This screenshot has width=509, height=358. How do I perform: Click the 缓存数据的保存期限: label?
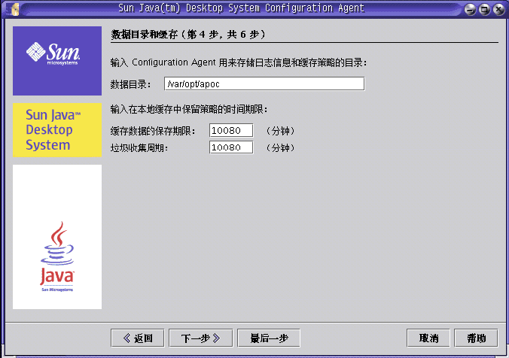point(153,131)
